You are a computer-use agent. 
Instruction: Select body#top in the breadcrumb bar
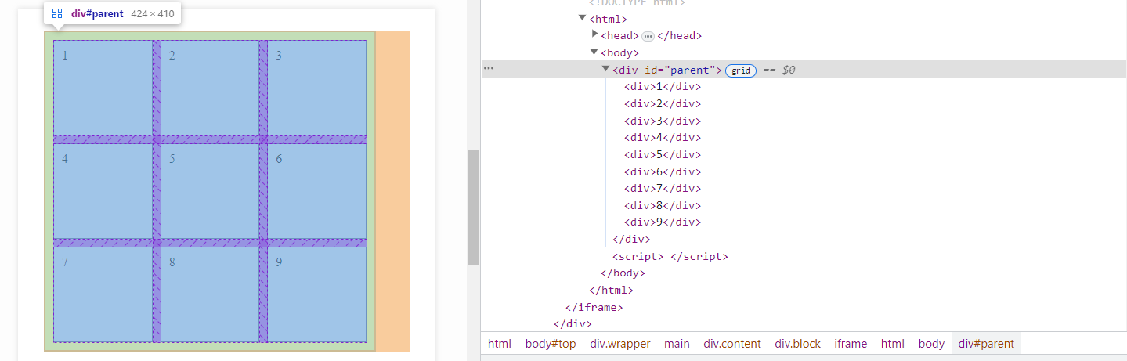tap(551, 344)
